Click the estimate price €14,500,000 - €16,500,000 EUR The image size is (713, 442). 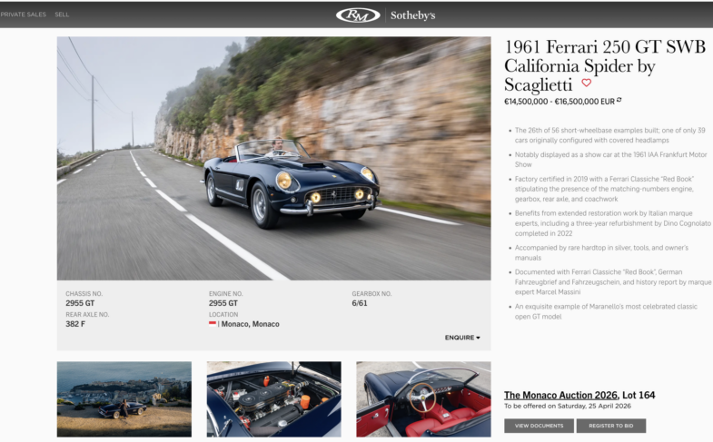point(560,102)
